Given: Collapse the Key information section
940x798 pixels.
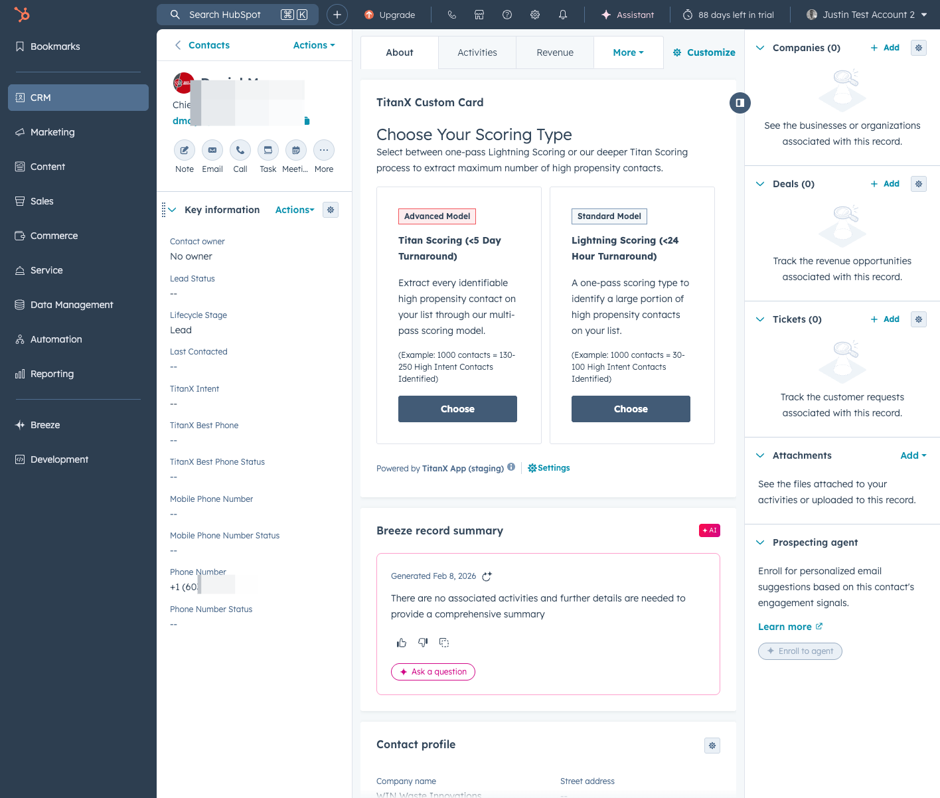Looking at the screenshot, I should coord(173,210).
